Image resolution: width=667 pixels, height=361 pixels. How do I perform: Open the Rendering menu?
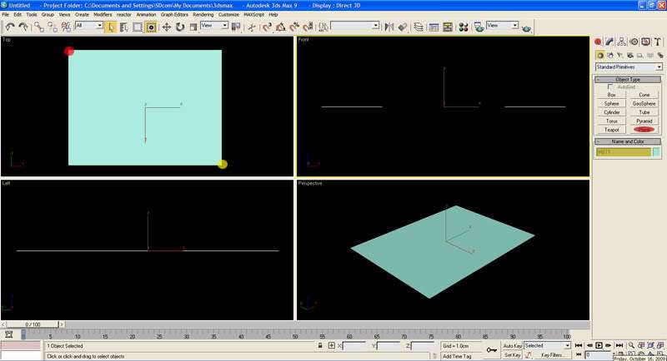[x=203, y=14]
